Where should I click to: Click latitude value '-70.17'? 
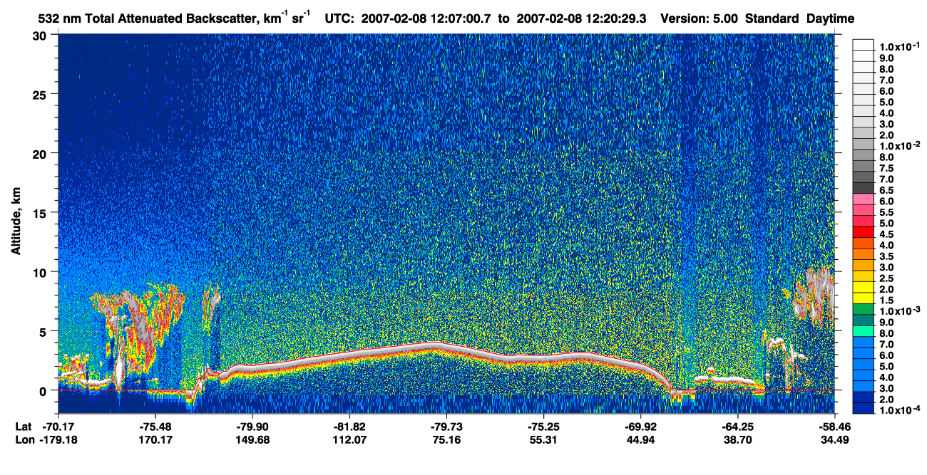(x=58, y=426)
